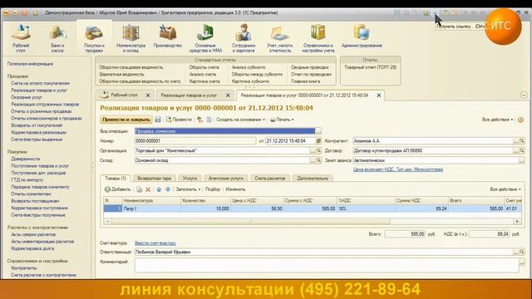Click the Ввести счет-фактуру link

pyautogui.click(x=155, y=243)
